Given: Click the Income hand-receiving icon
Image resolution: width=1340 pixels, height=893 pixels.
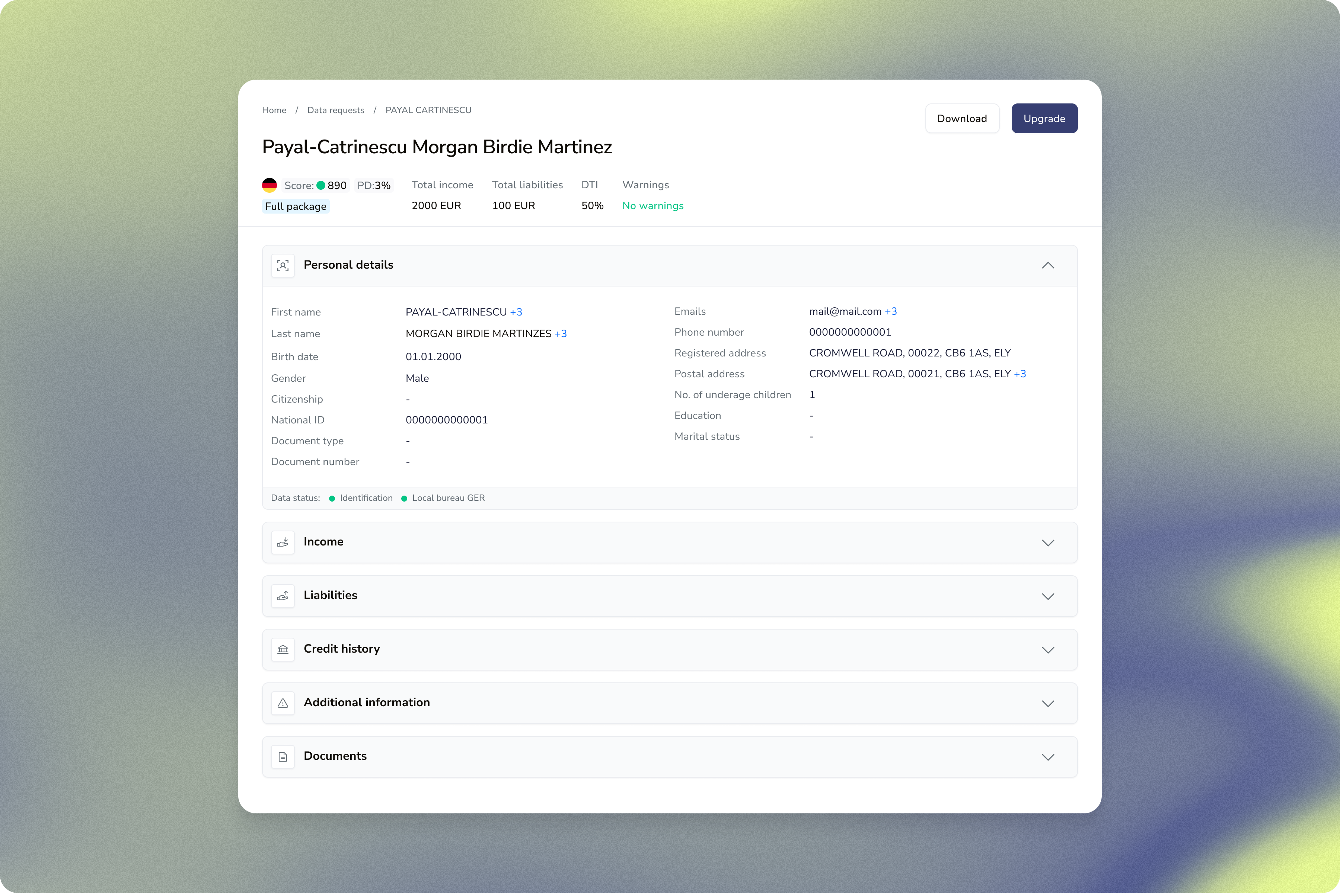Looking at the screenshot, I should pos(283,542).
